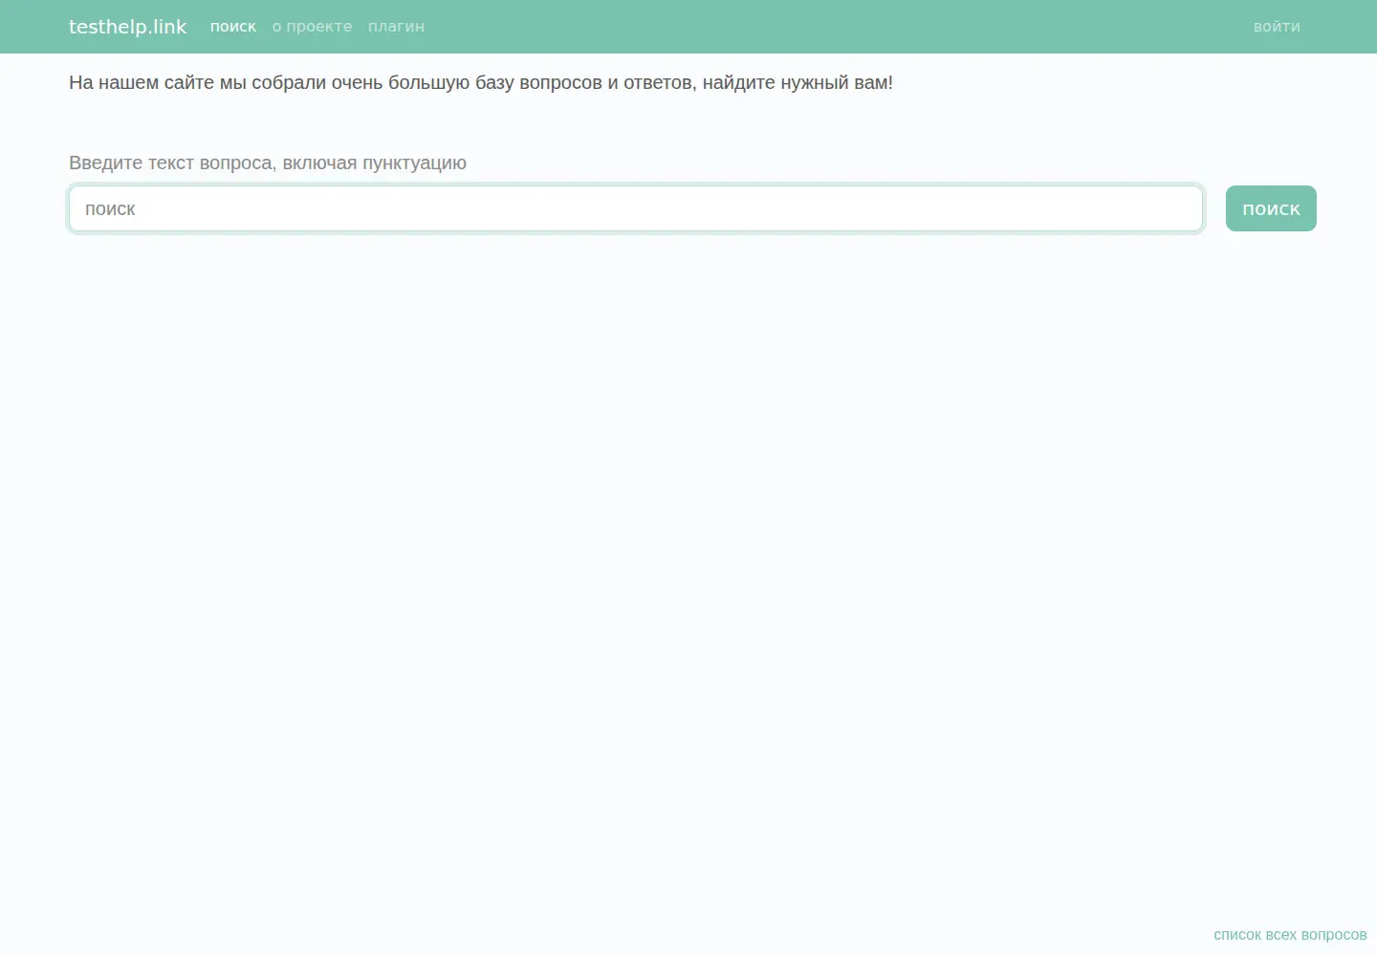Image resolution: width=1377 pixels, height=956 pixels.
Task: Focus the question search input field
Action: coord(636,208)
